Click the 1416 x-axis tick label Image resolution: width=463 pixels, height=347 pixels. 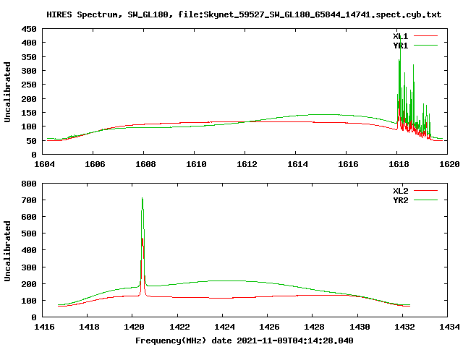pos(44,327)
